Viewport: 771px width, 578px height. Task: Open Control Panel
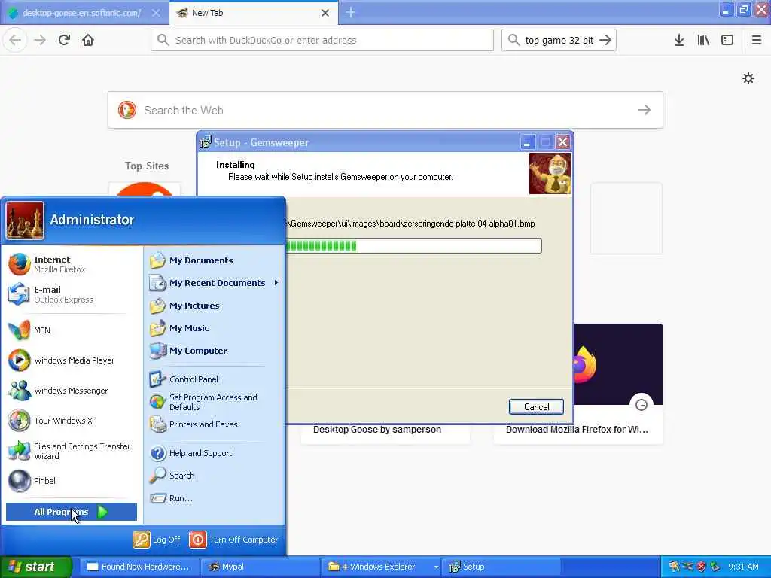(x=215, y=379)
